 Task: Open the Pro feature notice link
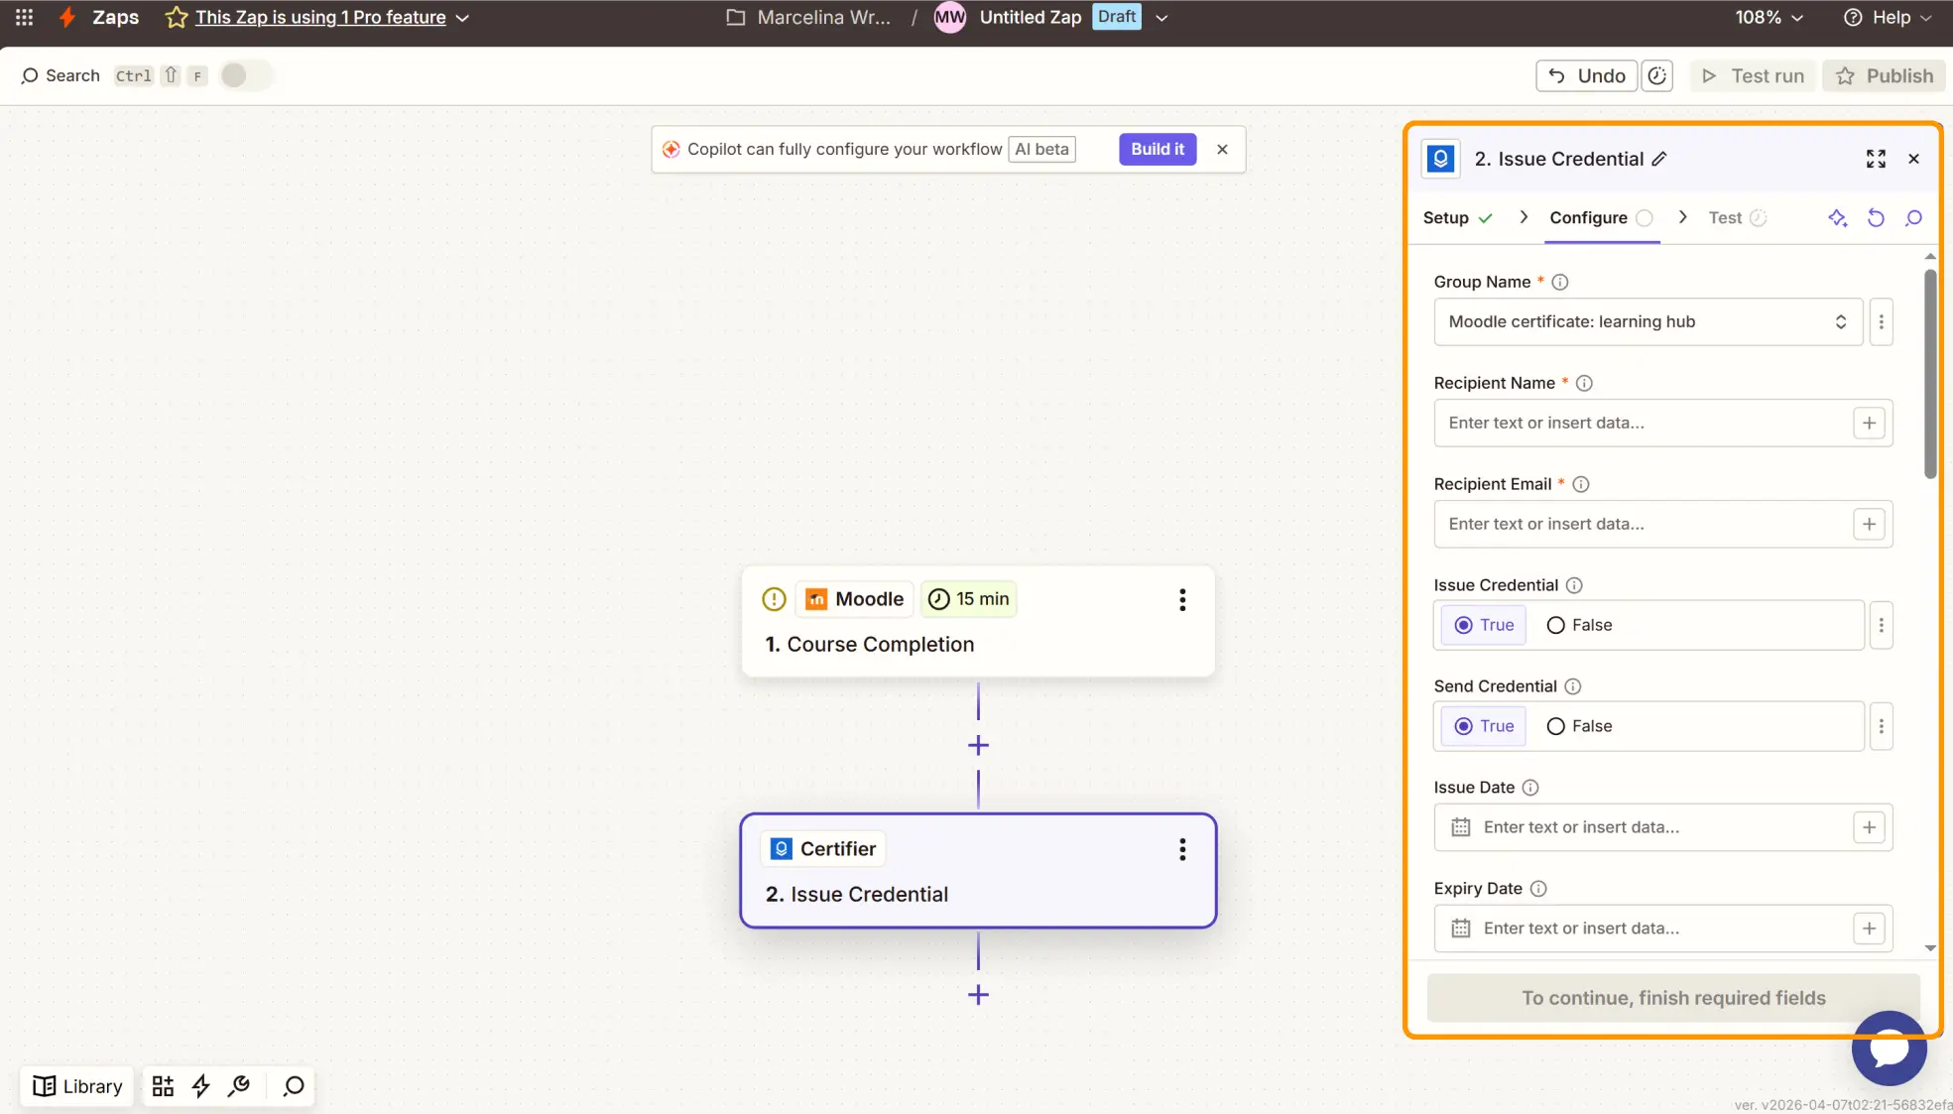click(x=320, y=17)
